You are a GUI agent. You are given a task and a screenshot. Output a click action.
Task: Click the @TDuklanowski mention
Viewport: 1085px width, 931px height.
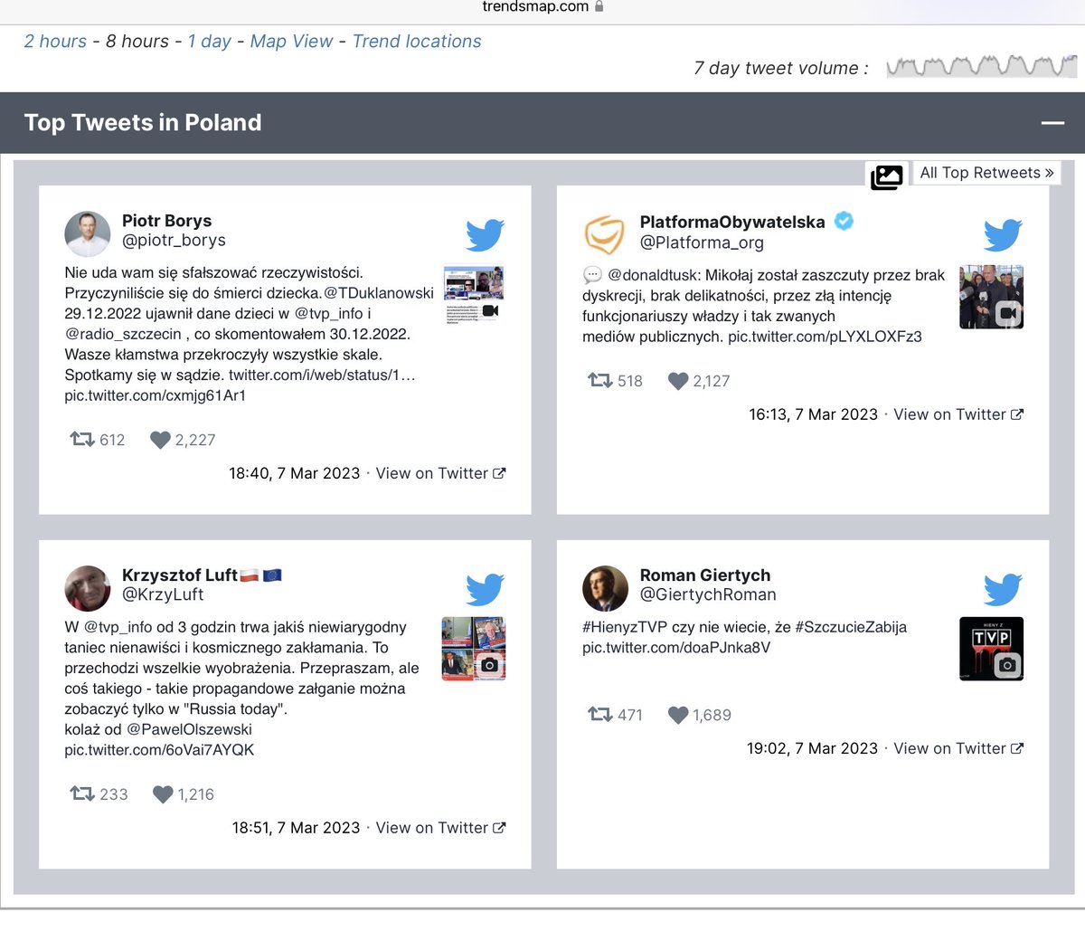[x=379, y=293]
